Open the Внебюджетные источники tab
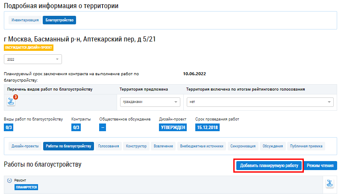 (202, 146)
